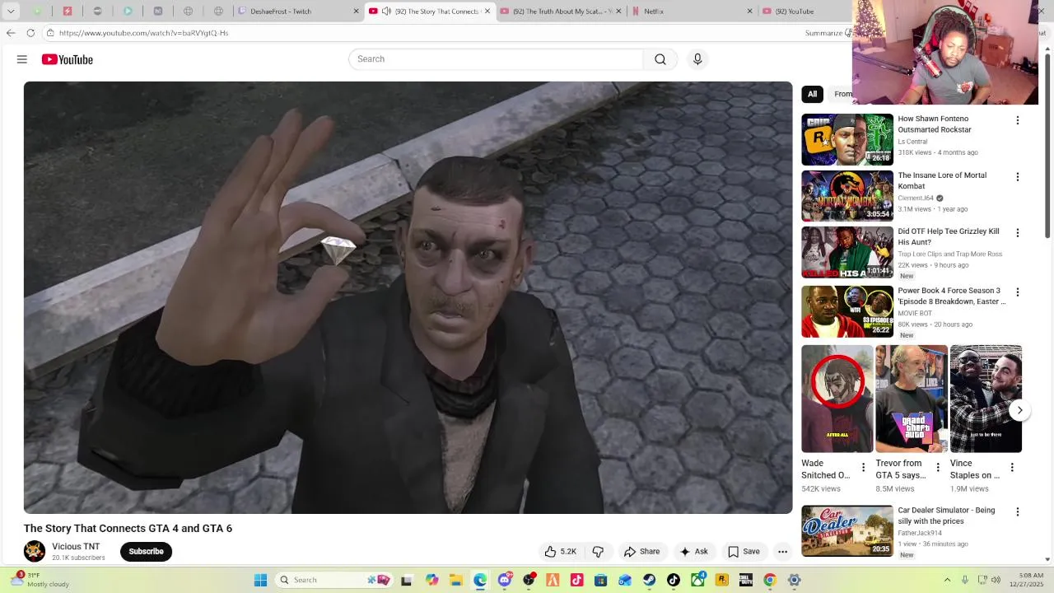1054x593 pixels.
Task: Switch to DeshaeFrost - Twitch tab
Action: (x=298, y=12)
